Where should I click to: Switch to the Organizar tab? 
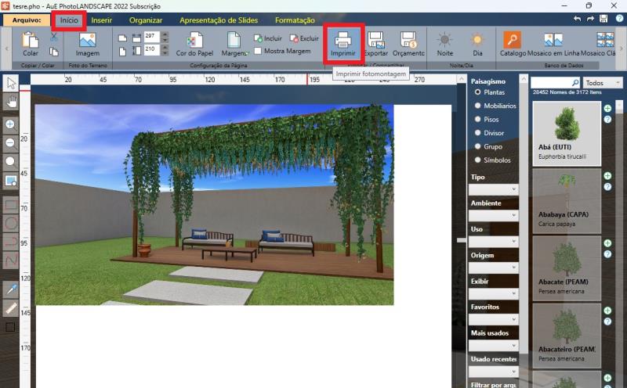pos(146,20)
